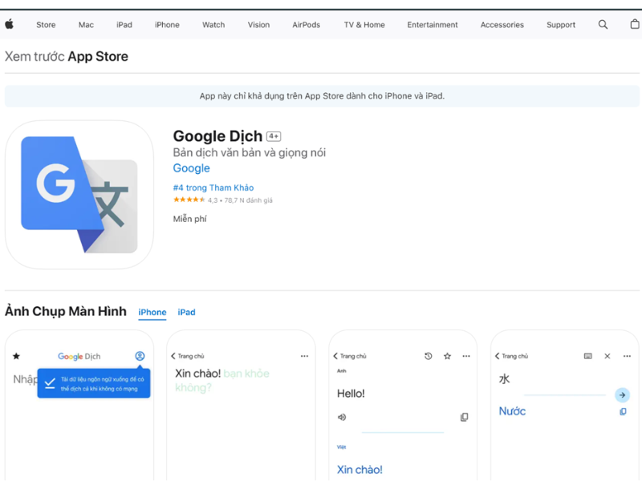Toggle the bookmark star on the home screenshot
Screen dimensions: 642x481
click(14, 356)
